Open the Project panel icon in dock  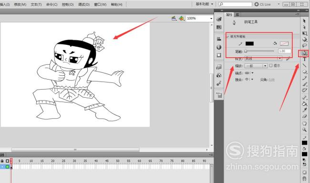pos(219,95)
